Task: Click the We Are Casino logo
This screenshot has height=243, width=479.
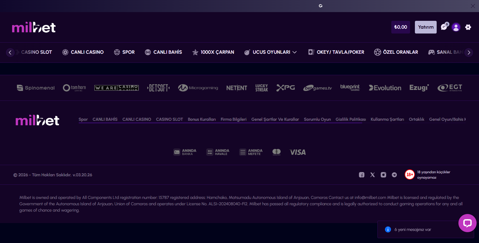Action: point(116,88)
